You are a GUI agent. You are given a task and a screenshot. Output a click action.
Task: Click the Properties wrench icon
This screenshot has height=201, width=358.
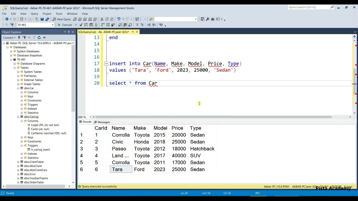208,19
